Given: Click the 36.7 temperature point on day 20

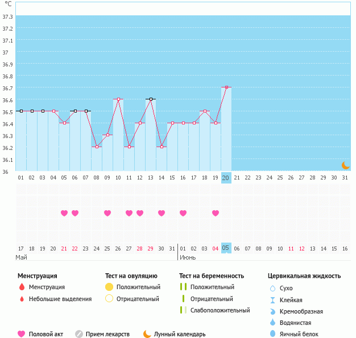Looking at the screenshot, I should click(226, 87).
